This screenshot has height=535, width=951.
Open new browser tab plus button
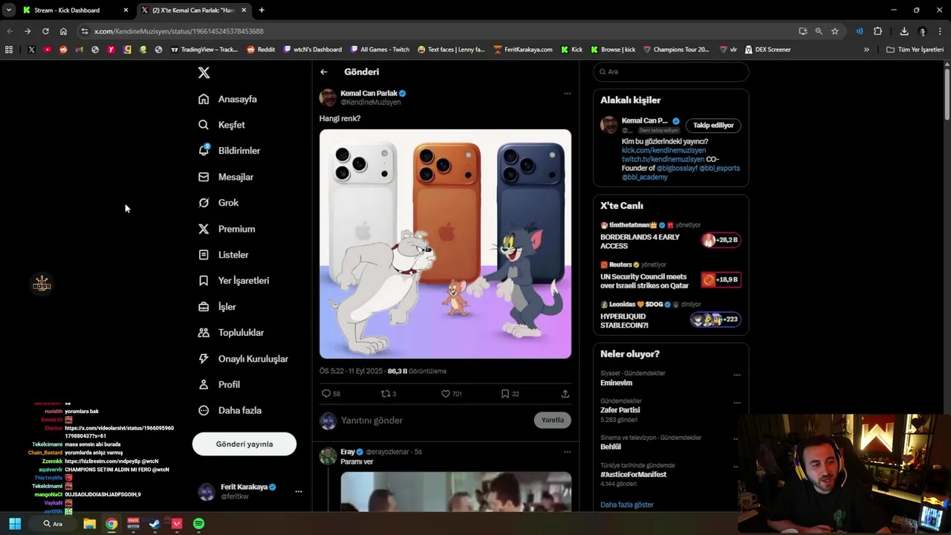(262, 10)
